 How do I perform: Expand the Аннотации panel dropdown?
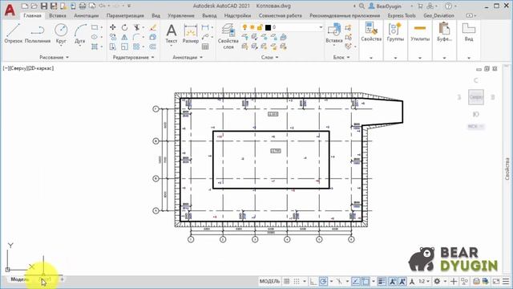(x=188, y=57)
